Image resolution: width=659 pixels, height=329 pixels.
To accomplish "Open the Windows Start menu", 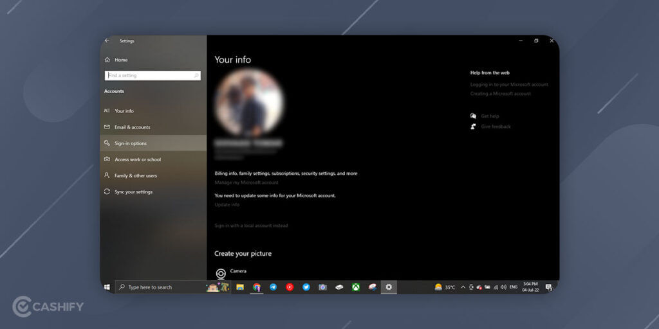I will [x=107, y=287].
